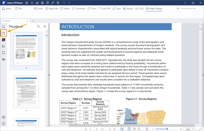Close the chart.pdf tab

click(x=28, y=21)
